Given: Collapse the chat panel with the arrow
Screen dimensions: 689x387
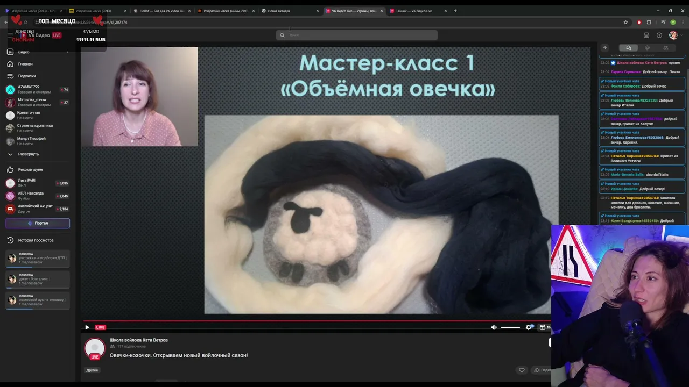Looking at the screenshot, I should coord(604,48).
